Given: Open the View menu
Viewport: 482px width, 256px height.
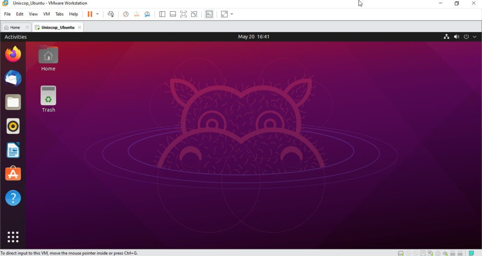Looking at the screenshot, I should click(x=33, y=14).
